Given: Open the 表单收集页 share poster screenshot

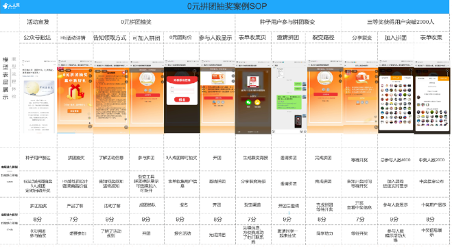Looking at the screenshot, I should pyautogui.click(x=253, y=97).
